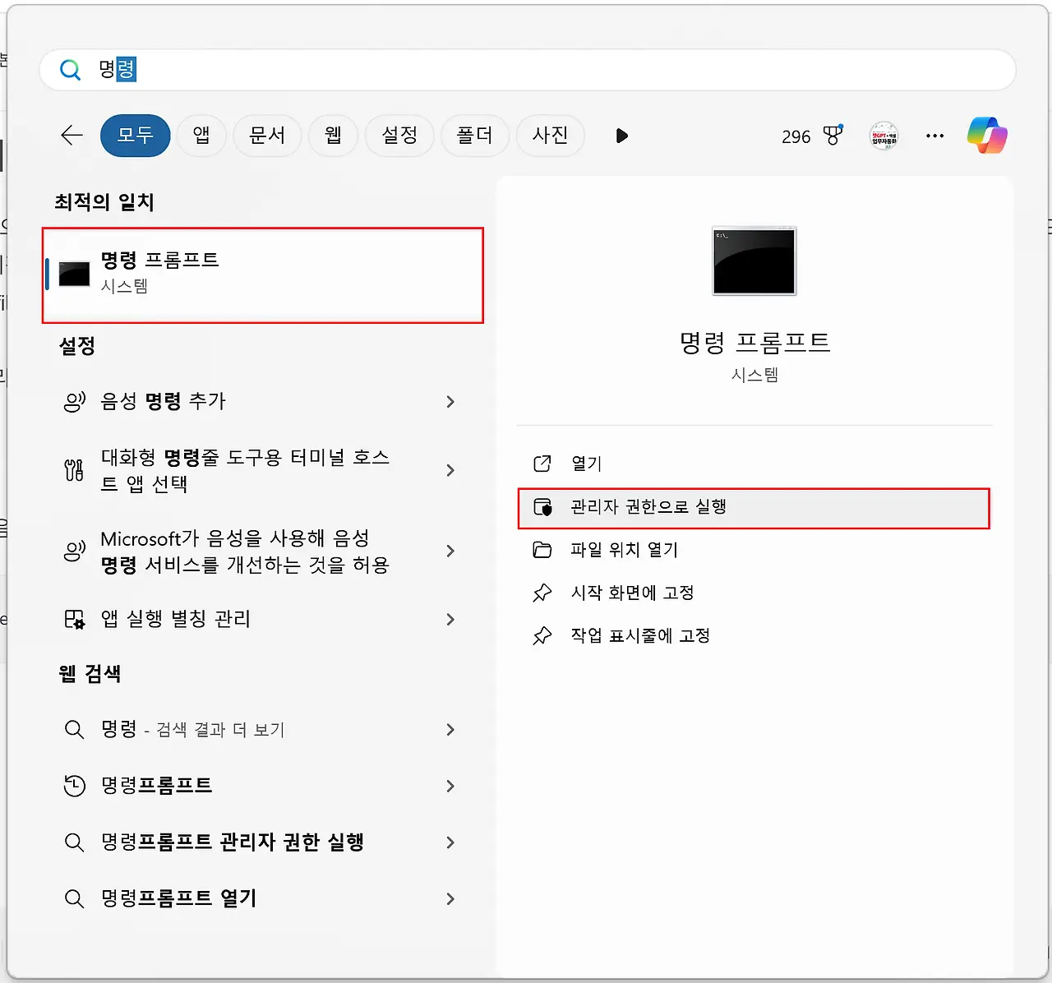Run 명령 프롬프트 as administrator
The width and height of the screenshot is (1052, 983).
(753, 507)
